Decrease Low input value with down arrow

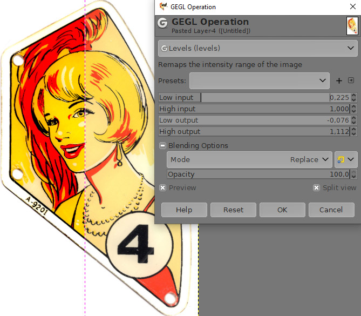pyautogui.click(x=354, y=100)
